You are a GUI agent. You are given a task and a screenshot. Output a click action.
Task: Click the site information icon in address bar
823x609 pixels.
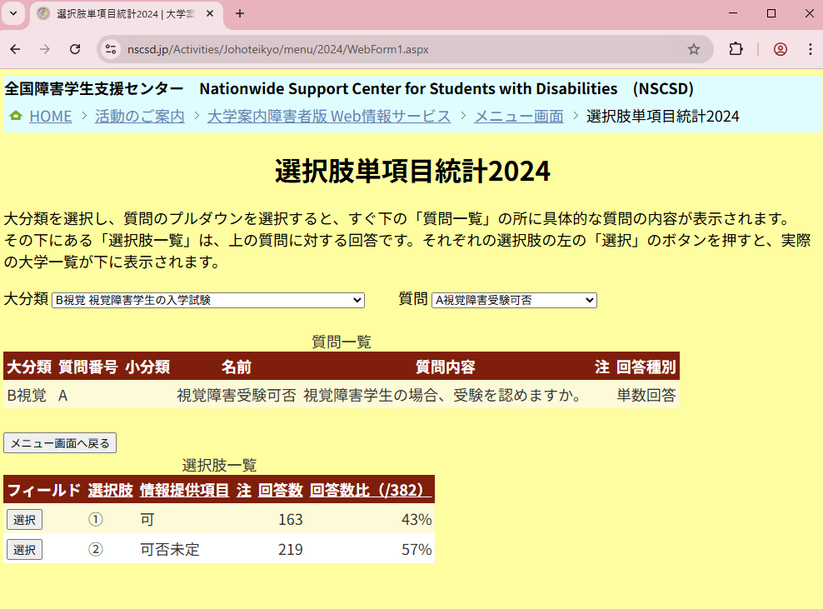point(111,49)
